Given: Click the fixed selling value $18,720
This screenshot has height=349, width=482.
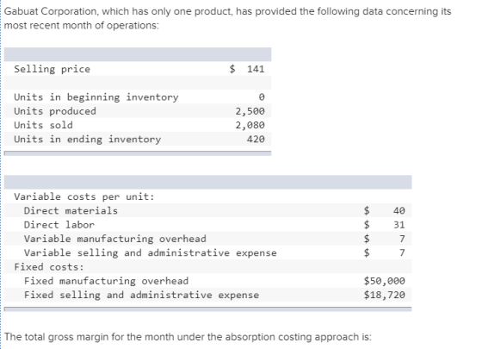Looking at the screenshot, I should point(384,295).
